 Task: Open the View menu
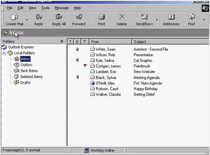tap(32, 8)
